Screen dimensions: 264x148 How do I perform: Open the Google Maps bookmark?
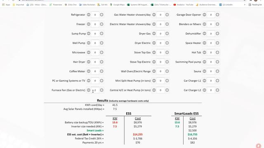point(117,5)
